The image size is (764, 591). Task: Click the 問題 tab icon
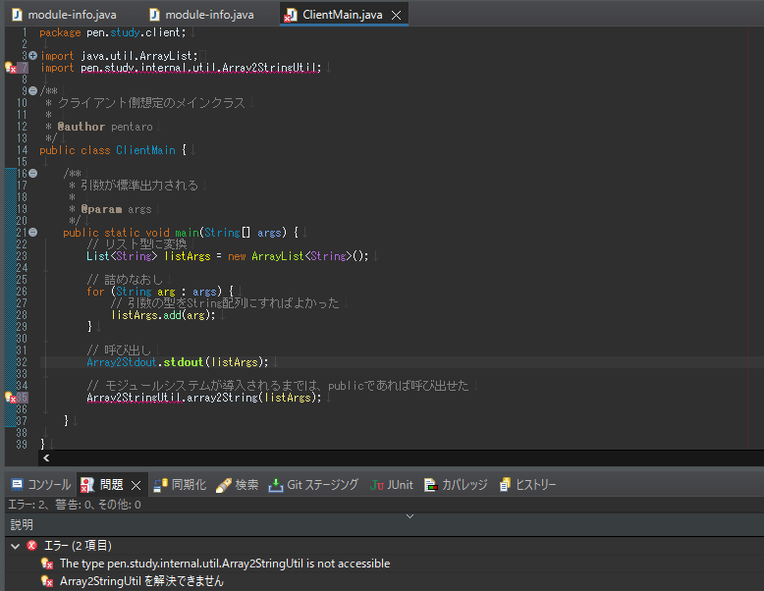tap(87, 485)
